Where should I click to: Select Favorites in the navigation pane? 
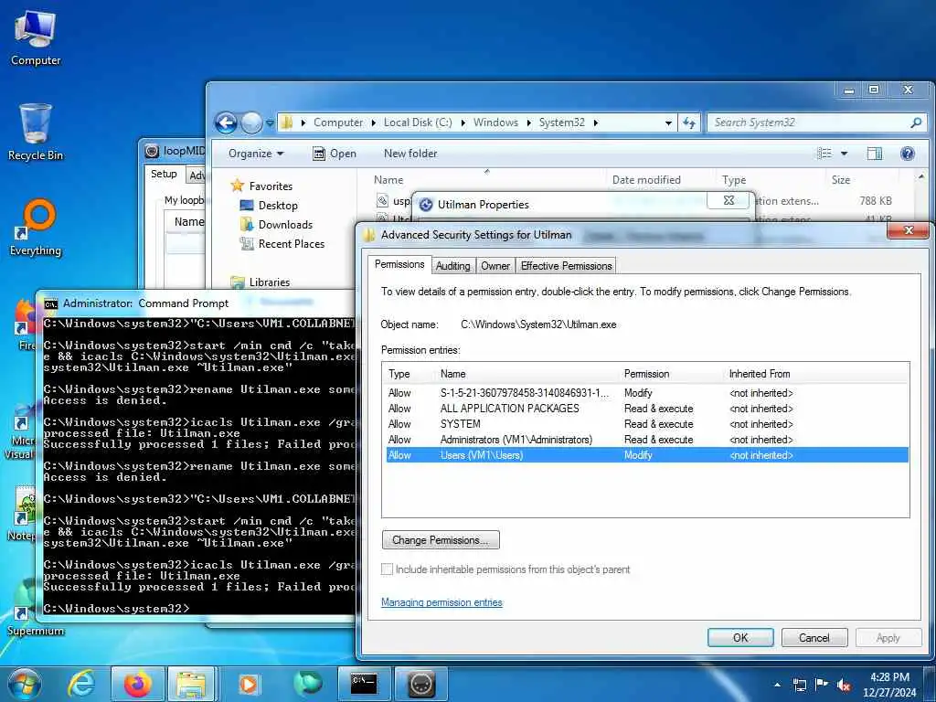[261, 186]
